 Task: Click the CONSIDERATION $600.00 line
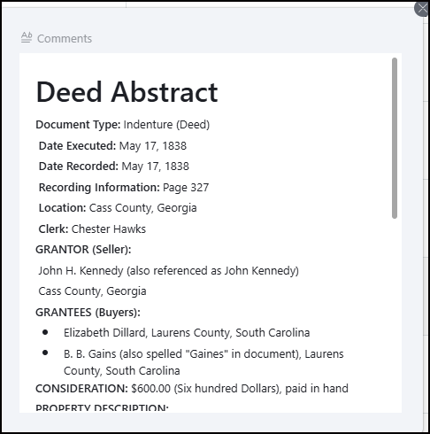[x=192, y=389]
